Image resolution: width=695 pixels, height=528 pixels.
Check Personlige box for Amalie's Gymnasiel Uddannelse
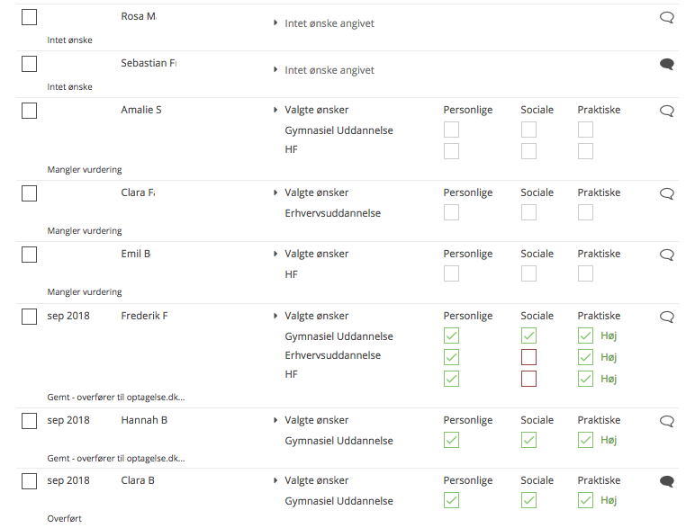click(x=451, y=130)
